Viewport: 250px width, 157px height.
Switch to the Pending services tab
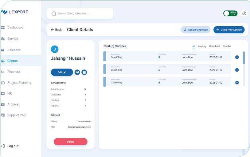pos(202,46)
